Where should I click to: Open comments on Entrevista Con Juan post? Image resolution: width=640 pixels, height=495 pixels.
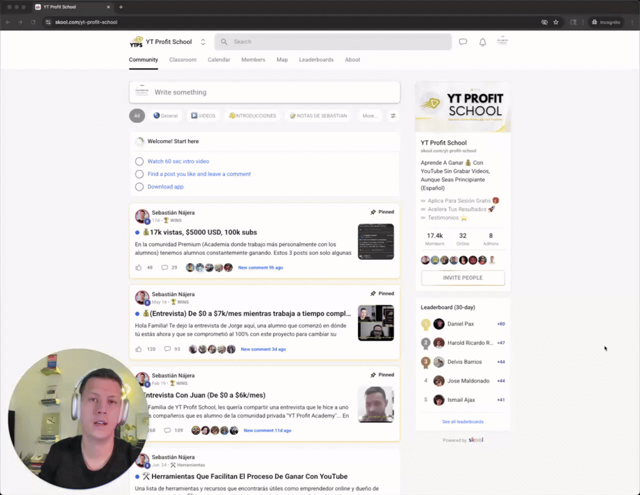167,431
